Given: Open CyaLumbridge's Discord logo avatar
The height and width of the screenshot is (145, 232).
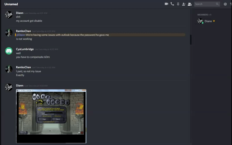Looking at the screenshot, I should point(9,51).
